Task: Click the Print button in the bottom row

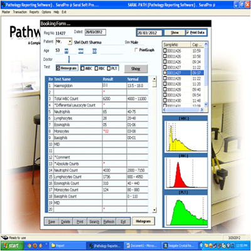Action: (80, 222)
